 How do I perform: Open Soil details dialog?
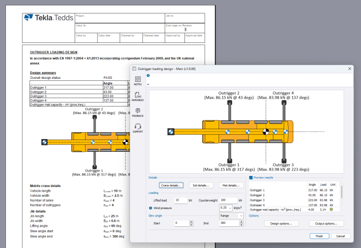[x=201, y=185]
